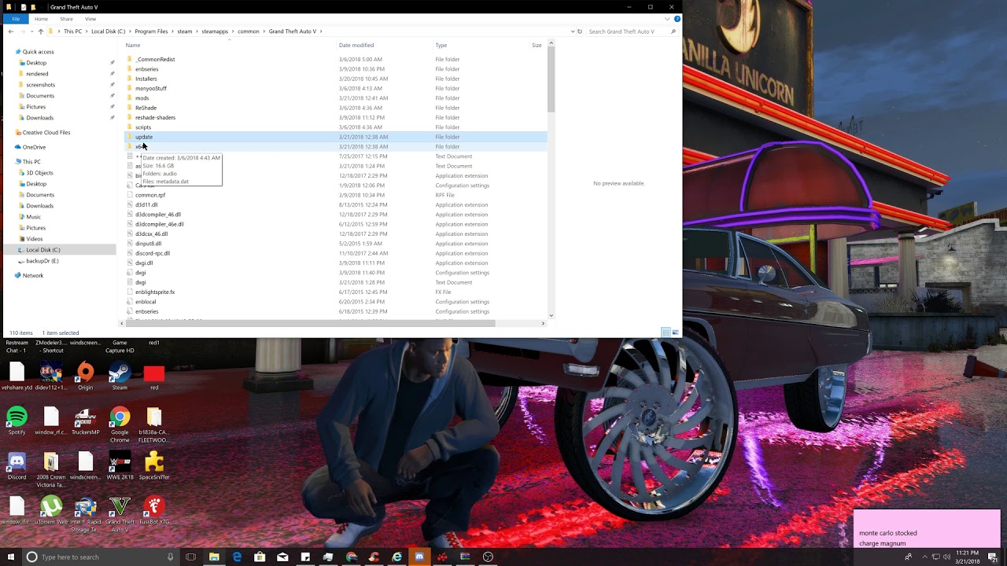Select the scripts folder
This screenshot has width=1007, height=566.
coord(143,127)
